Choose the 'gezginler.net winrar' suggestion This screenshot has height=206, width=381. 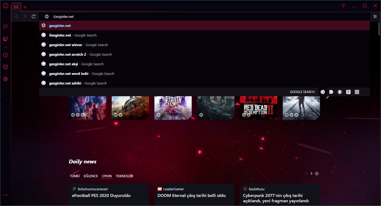(x=79, y=45)
